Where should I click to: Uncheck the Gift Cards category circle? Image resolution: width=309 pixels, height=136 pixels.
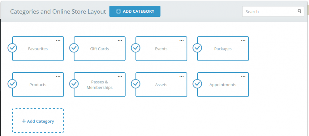click(x=74, y=48)
